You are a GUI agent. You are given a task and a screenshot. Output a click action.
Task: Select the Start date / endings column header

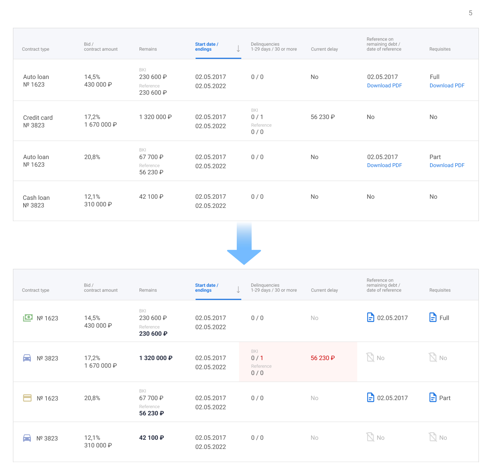tap(207, 47)
